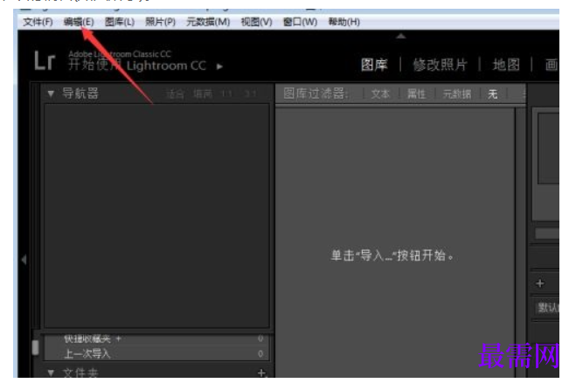Image resolution: width=576 pixels, height=383 pixels.
Task: Open the 导航器 panel header label
Action: coord(80,94)
